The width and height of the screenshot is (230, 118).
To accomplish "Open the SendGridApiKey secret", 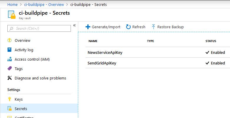I will [x=102, y=63].
